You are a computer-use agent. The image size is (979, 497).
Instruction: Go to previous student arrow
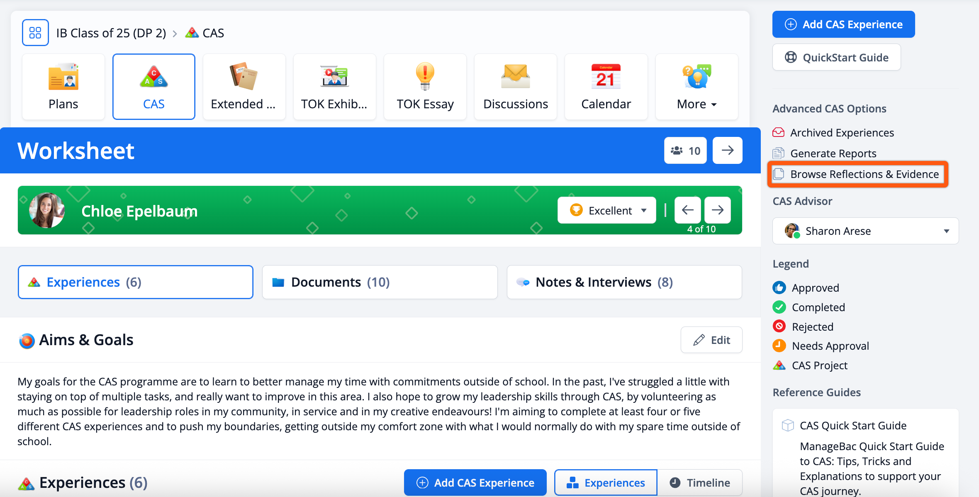coord(688,210)
